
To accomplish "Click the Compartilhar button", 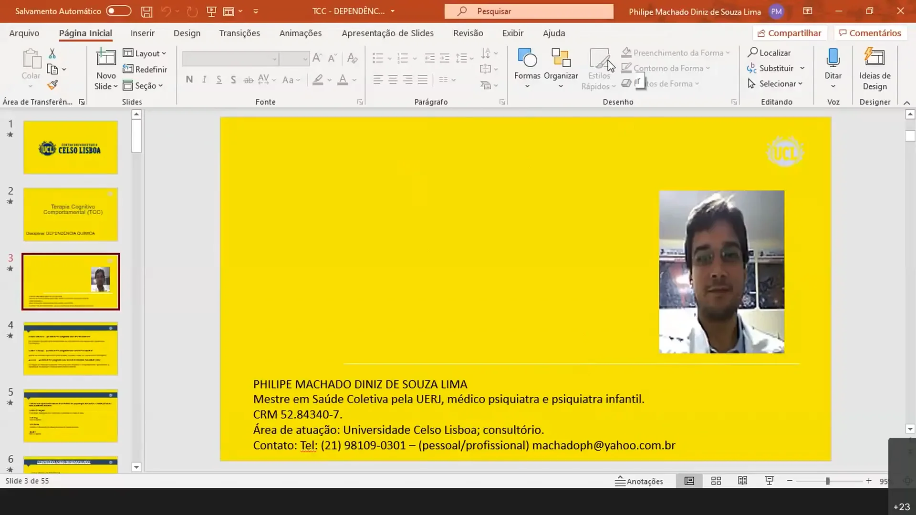I will (x=789, y=33).
